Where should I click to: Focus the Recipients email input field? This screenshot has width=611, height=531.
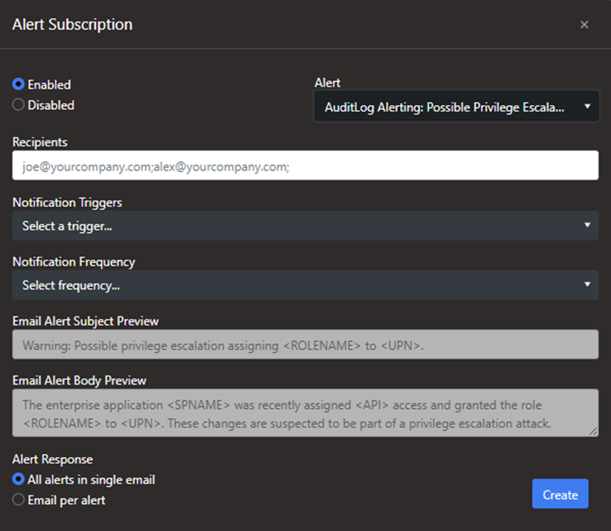point(305,166)
